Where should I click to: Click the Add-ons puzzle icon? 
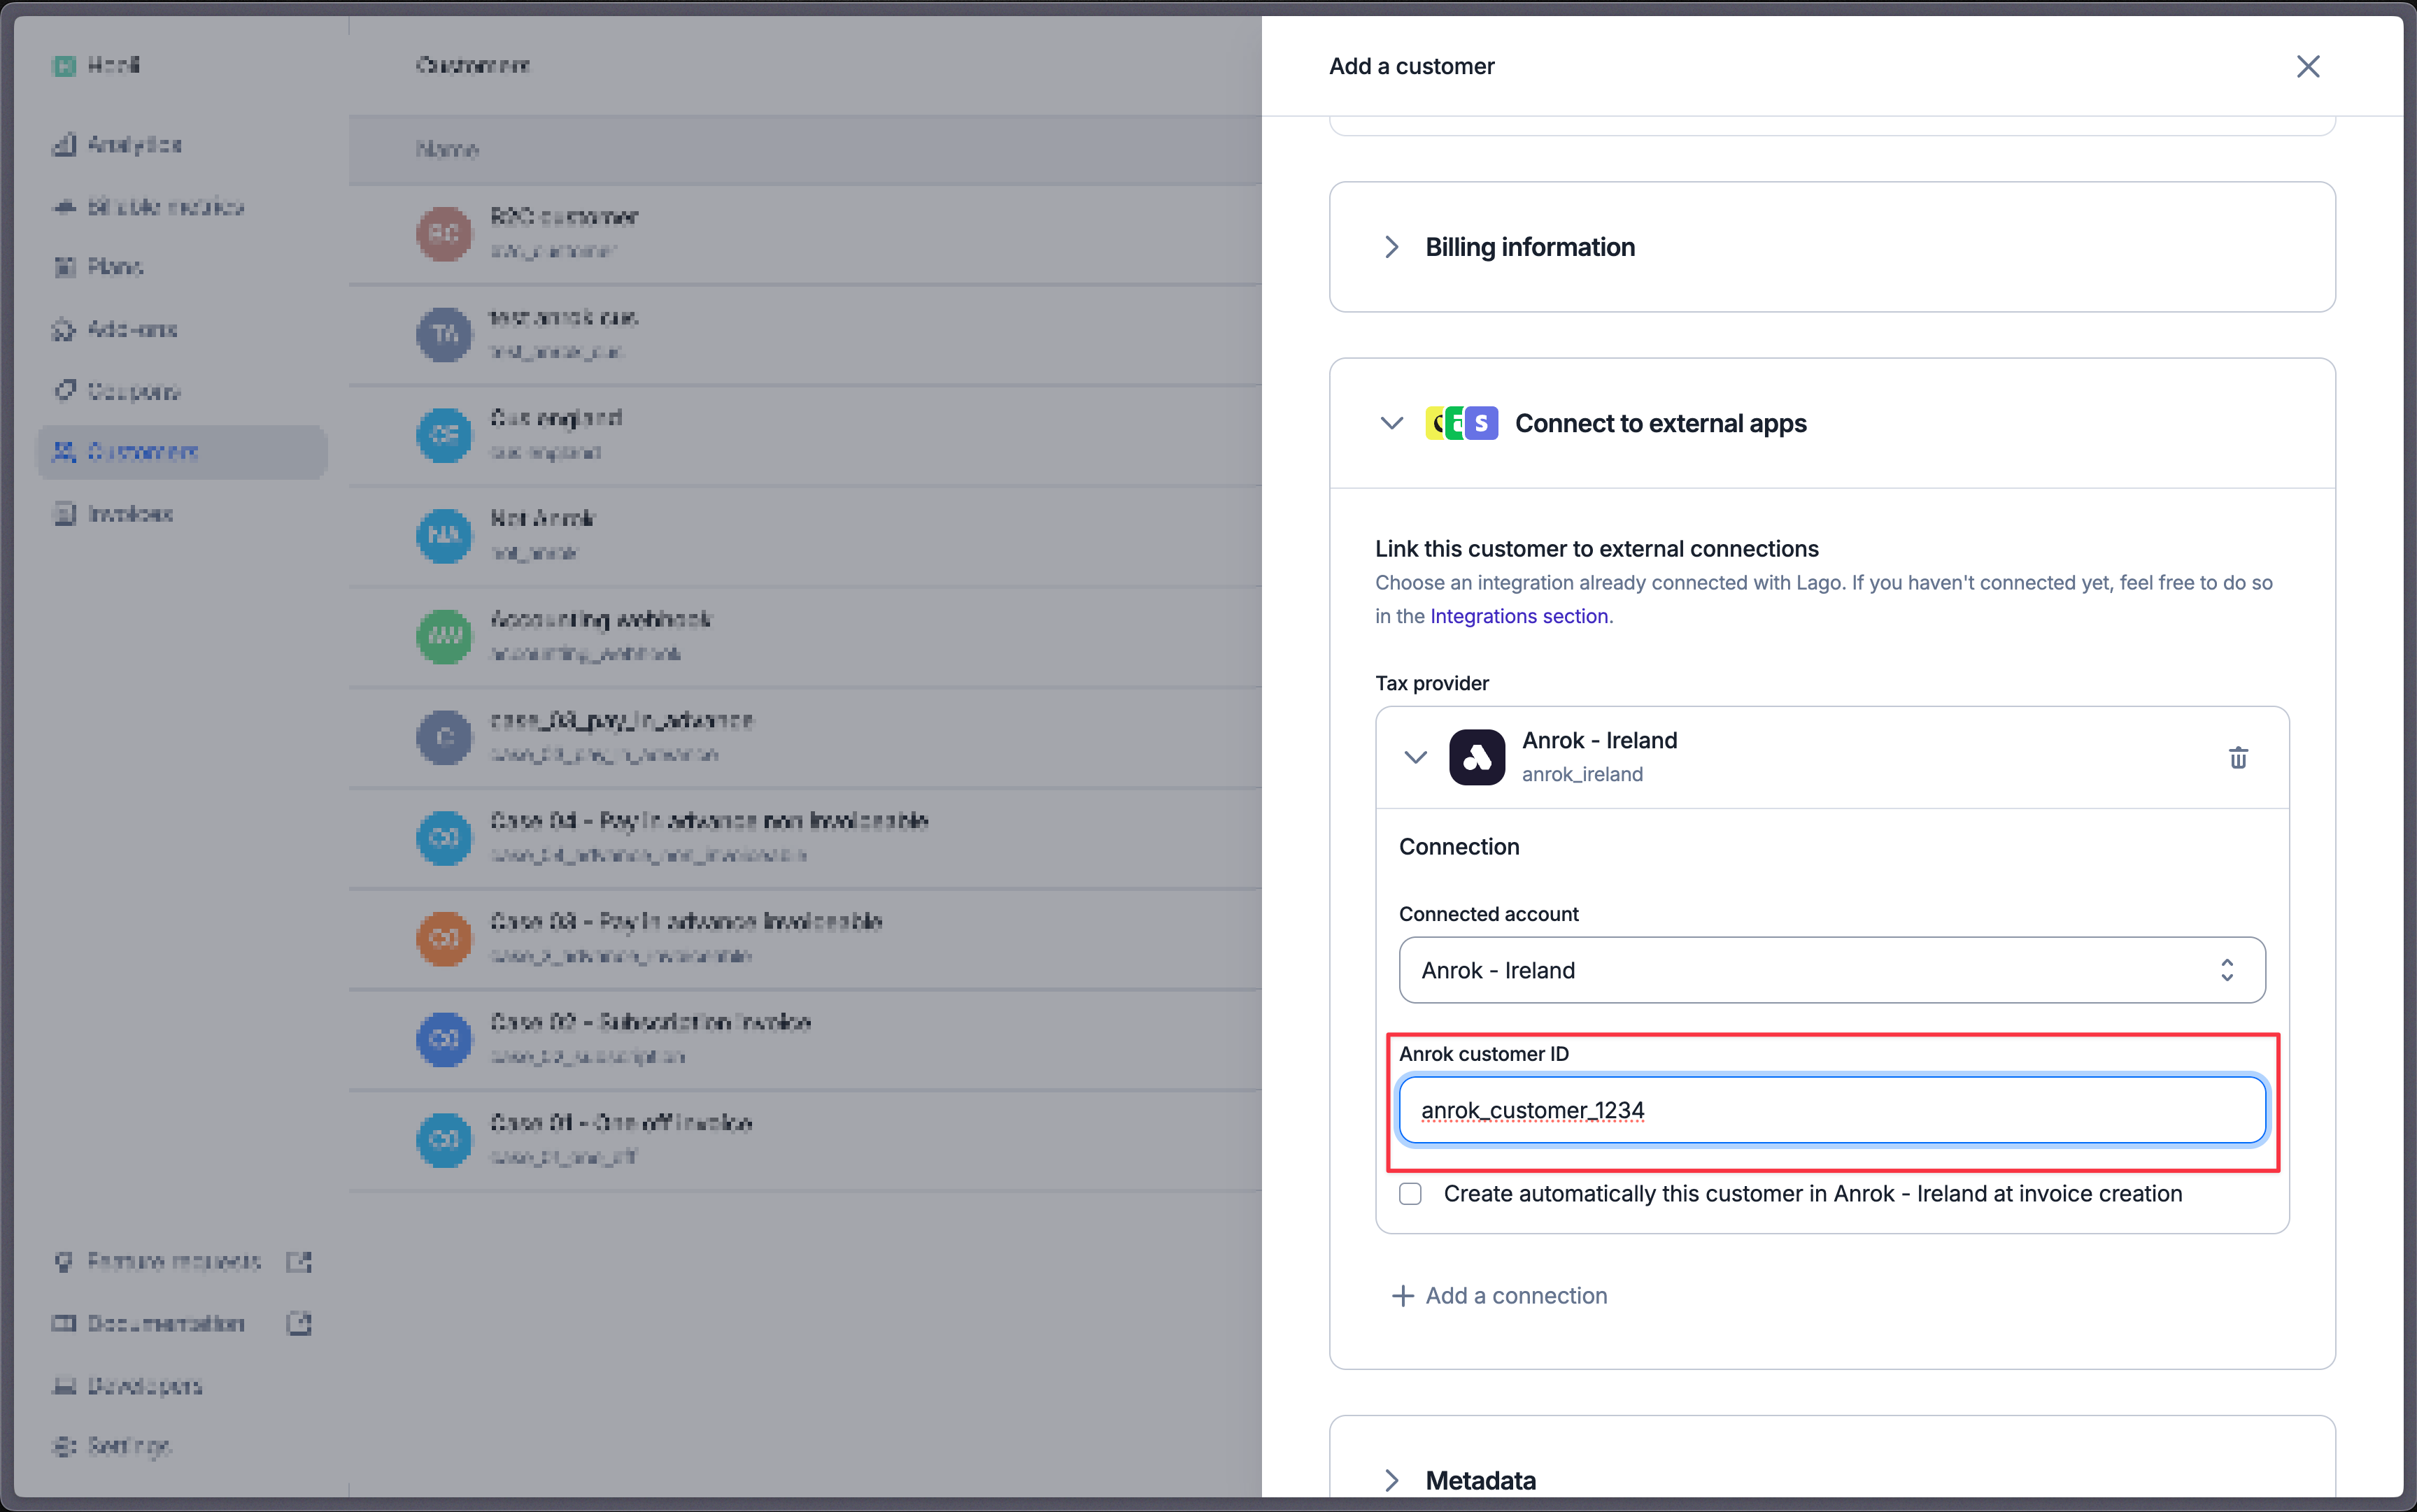pyautogui.click(x=64, y=329)
